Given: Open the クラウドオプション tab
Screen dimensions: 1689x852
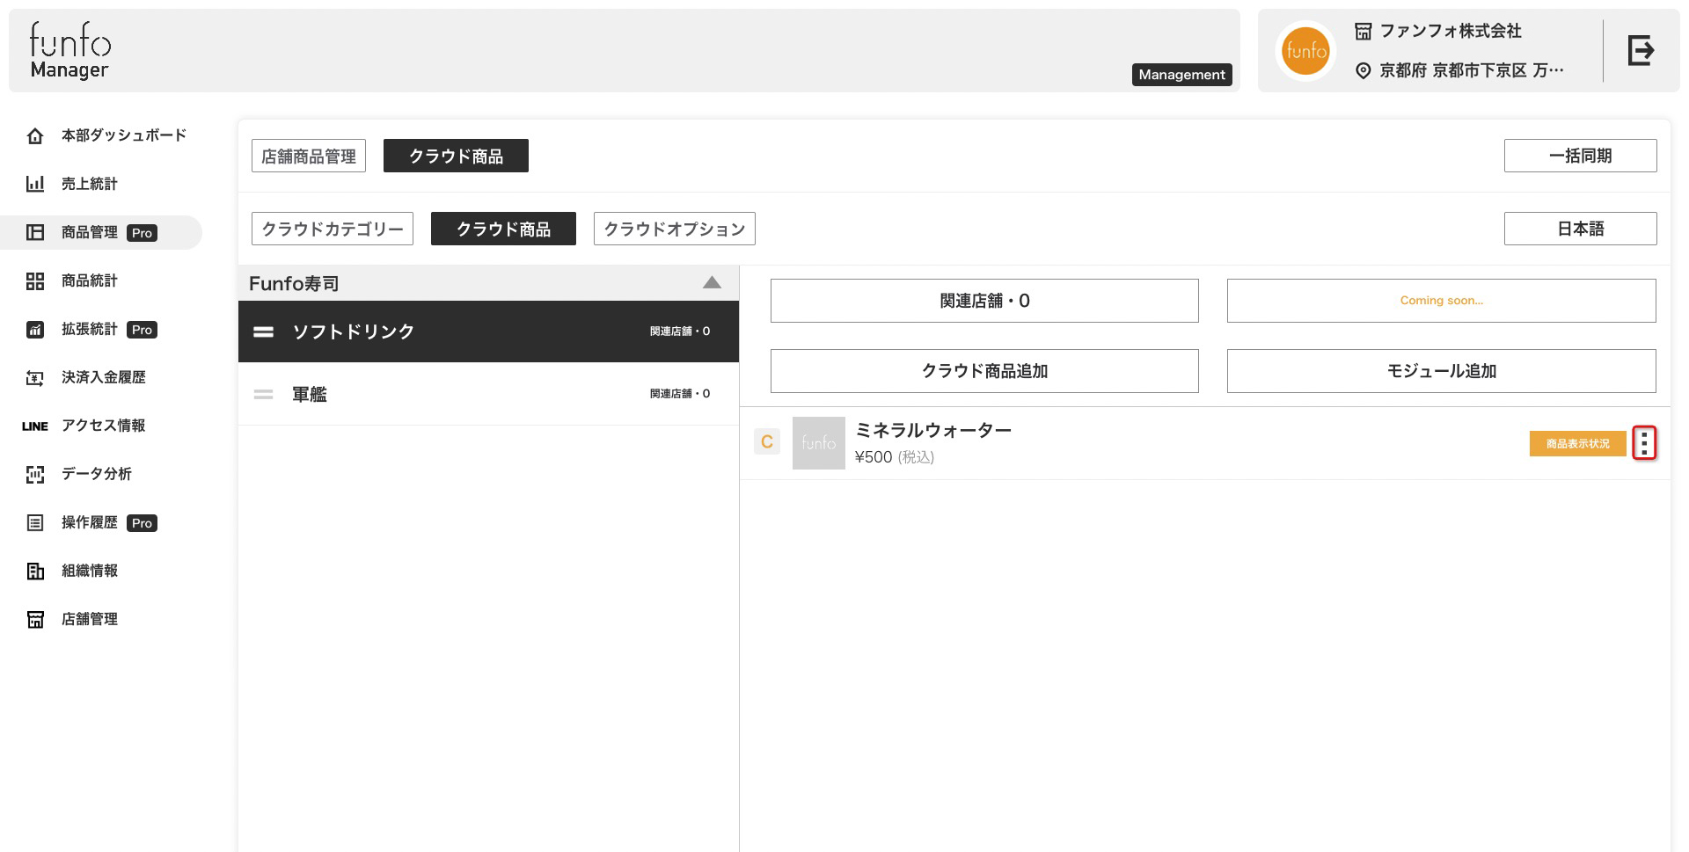Looking at the screenshot, I should [675, 229].
